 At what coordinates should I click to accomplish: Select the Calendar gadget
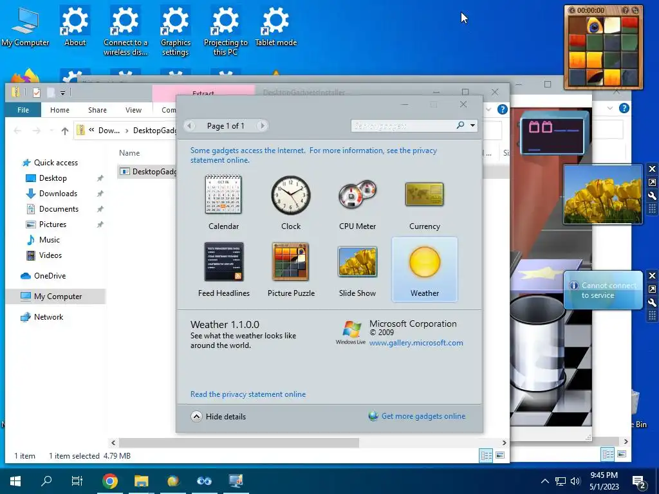(x=223, y=201)
